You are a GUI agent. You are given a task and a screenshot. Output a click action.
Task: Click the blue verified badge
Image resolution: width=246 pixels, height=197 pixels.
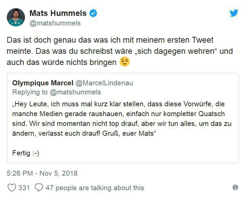(93, 14)
